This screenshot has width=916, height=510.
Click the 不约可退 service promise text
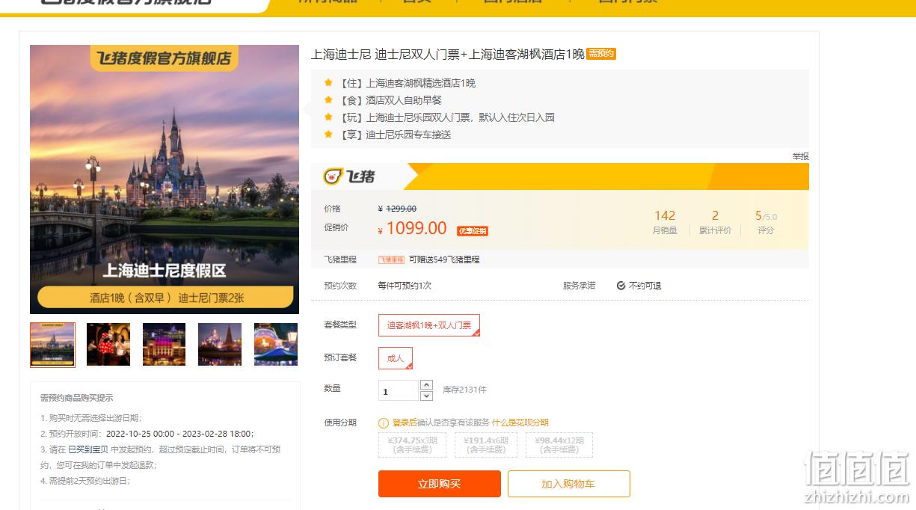pos(645,286)
